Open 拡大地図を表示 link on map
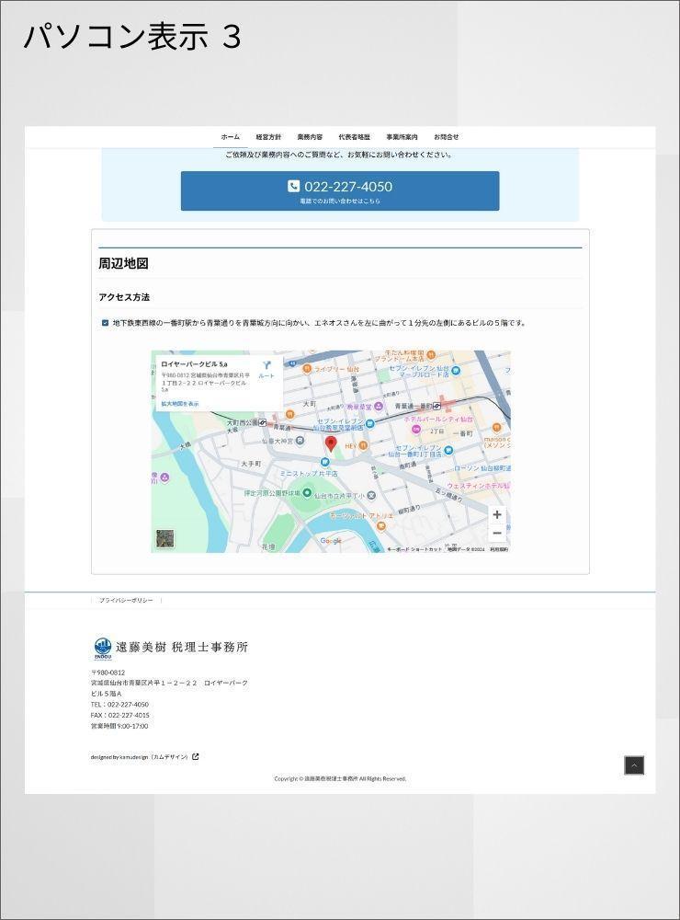The width and height of the screenshot is (680, 920). [x=180, y=404]
